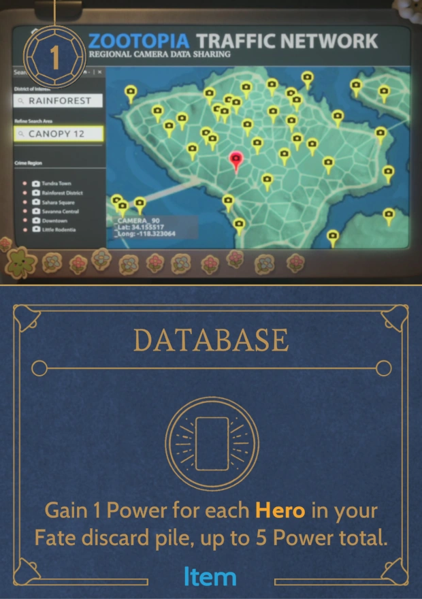This screenshot has height=599, width=422.
Task: Click the 'Lat: 34.155517' coordinate text
Action: [140, 227]
